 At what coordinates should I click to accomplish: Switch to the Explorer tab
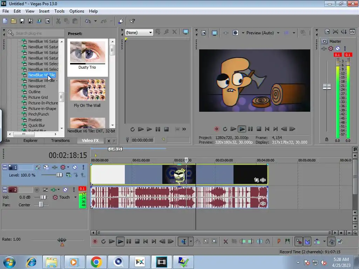[30, 140]
